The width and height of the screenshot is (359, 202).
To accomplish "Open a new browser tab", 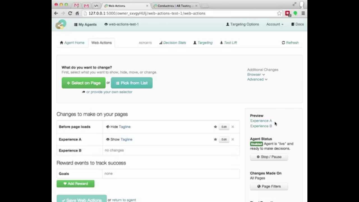I will coord(205,6).
